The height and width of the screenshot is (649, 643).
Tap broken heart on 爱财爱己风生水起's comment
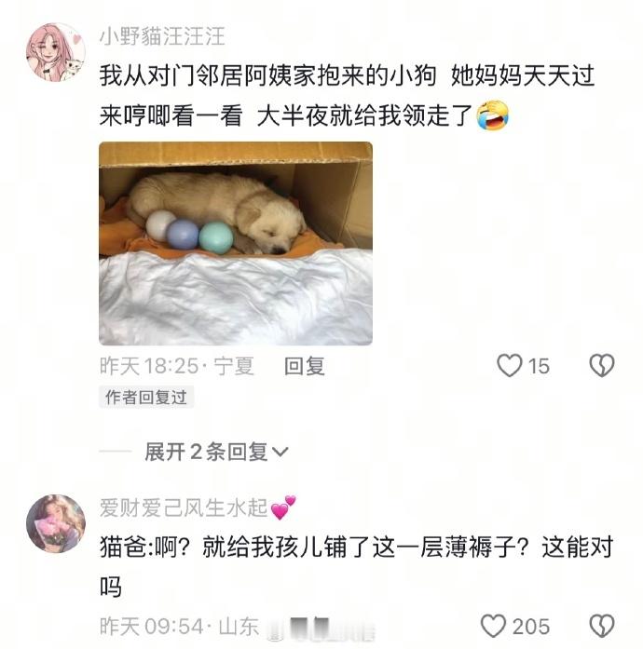pyautogui.click(x=602, y=626)
